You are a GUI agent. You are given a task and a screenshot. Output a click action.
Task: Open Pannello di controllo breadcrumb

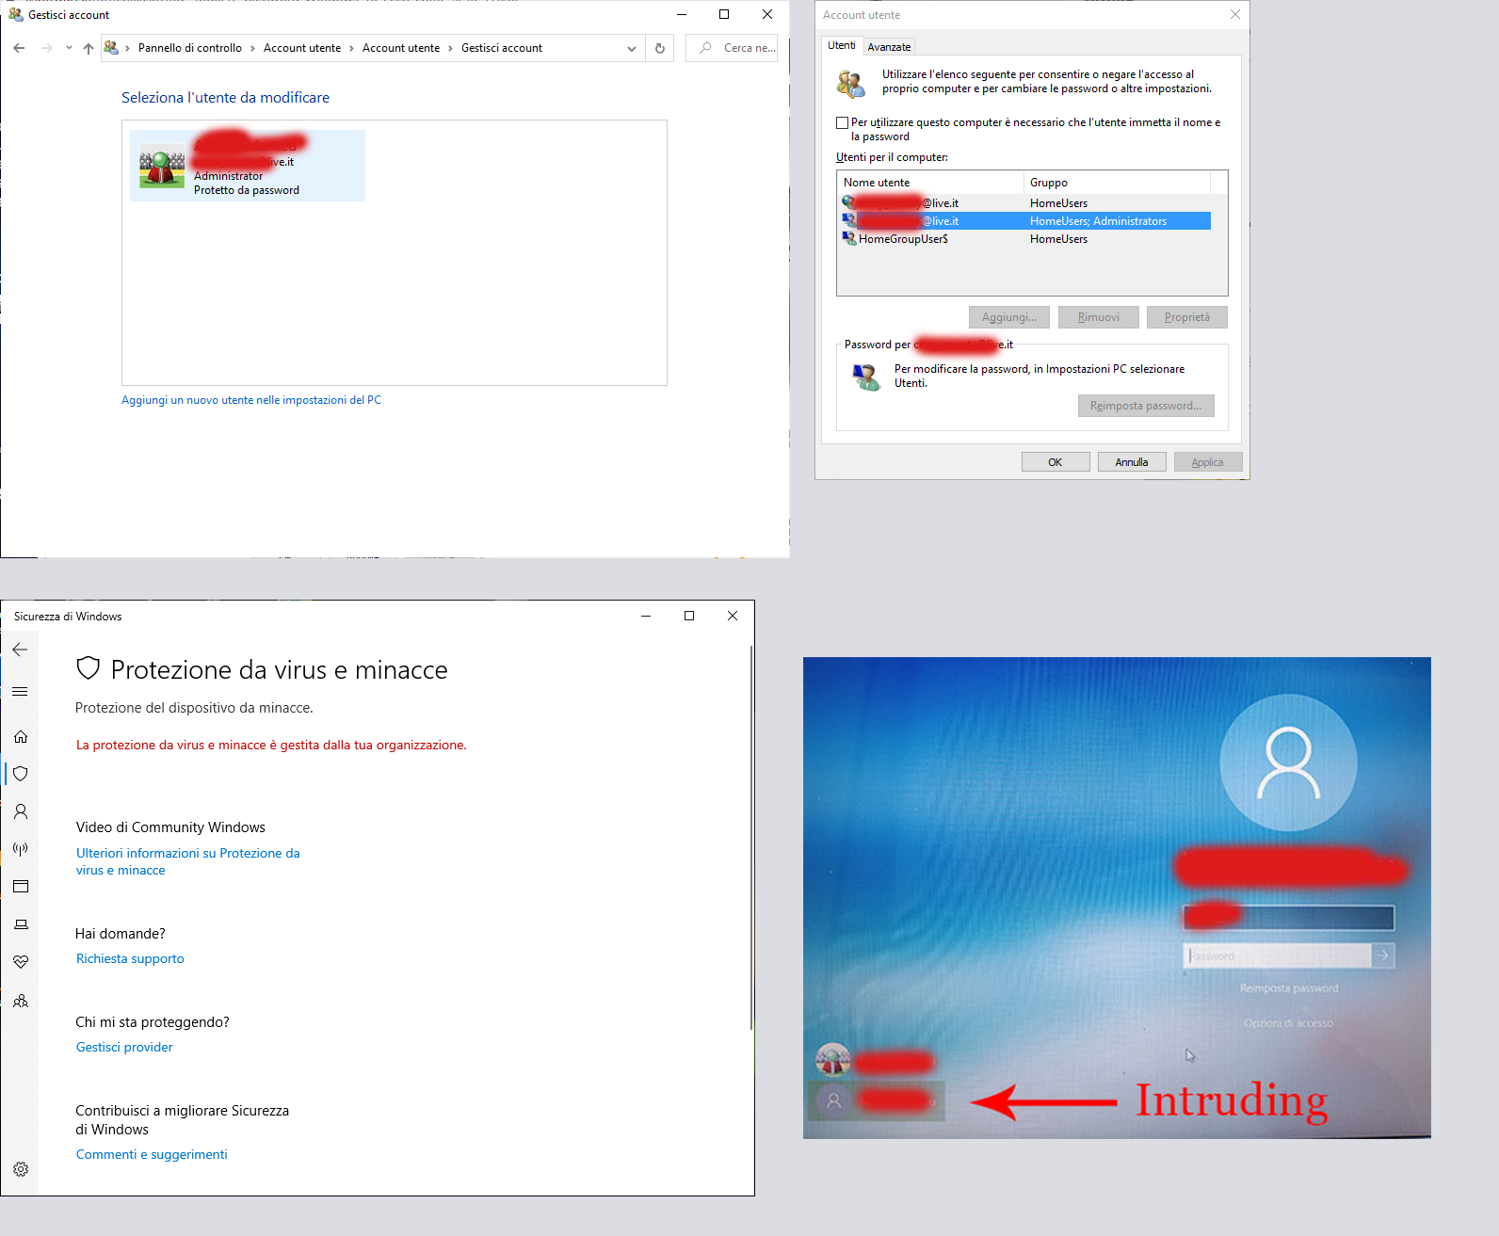tap(190, 48)
